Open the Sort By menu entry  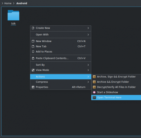point(61,65)
